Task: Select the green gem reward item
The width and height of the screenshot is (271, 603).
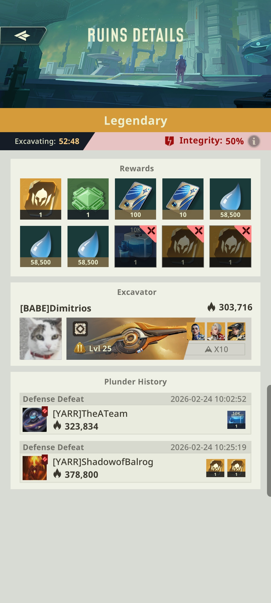Action: (x=88, y=199)
